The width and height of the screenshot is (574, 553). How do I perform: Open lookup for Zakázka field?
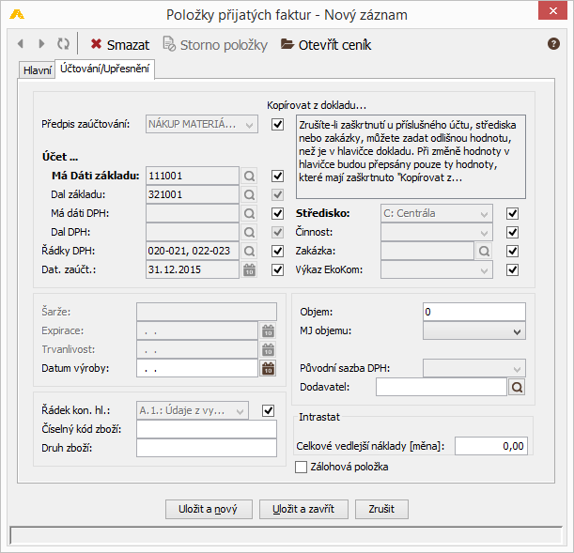click(484, 251)
